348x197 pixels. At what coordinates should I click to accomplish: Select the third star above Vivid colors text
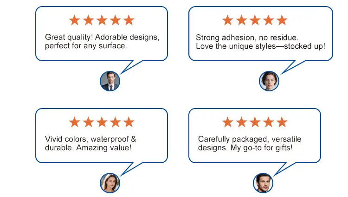102,122
